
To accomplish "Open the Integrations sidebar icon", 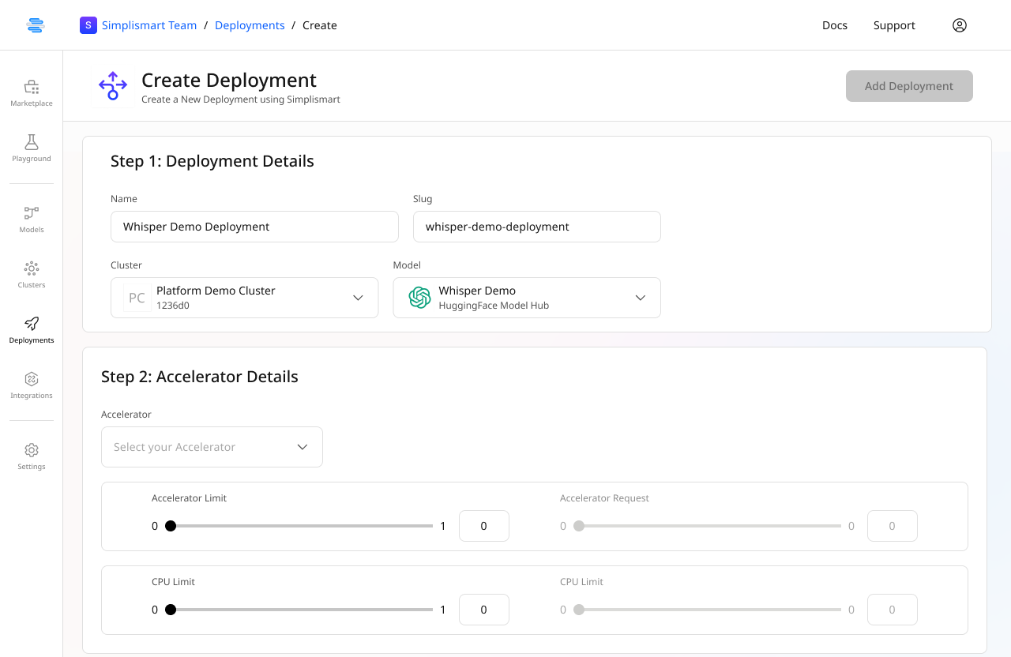I will (32, 379).
